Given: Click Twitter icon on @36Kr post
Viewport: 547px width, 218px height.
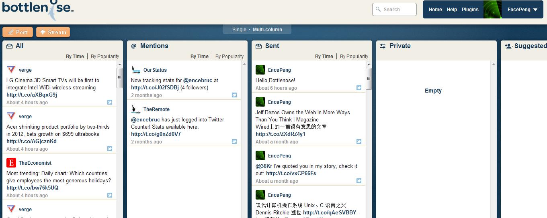Looking at the screenshot, I should [359, 181].
